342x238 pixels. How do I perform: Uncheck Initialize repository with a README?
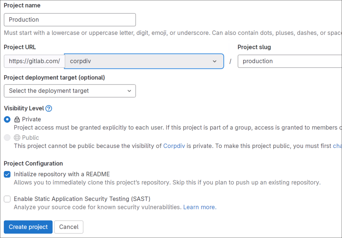point(7,174)
